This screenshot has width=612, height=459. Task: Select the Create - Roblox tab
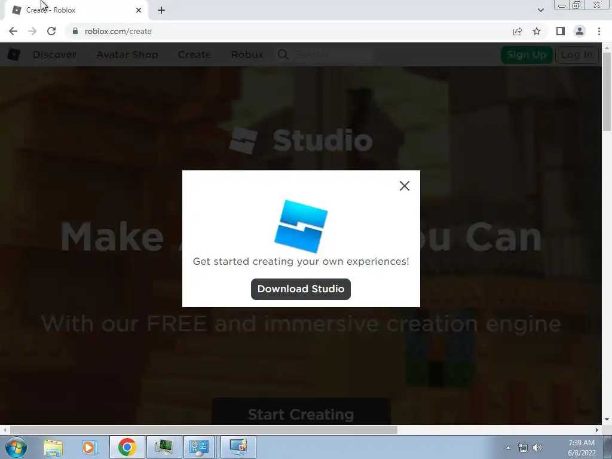pyautogui.click(x=76, y=10)
